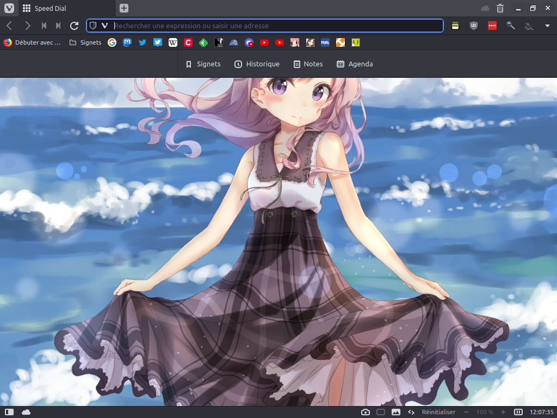Switch to the Historique tab
The image size is (557, 418).
[257, 64]
